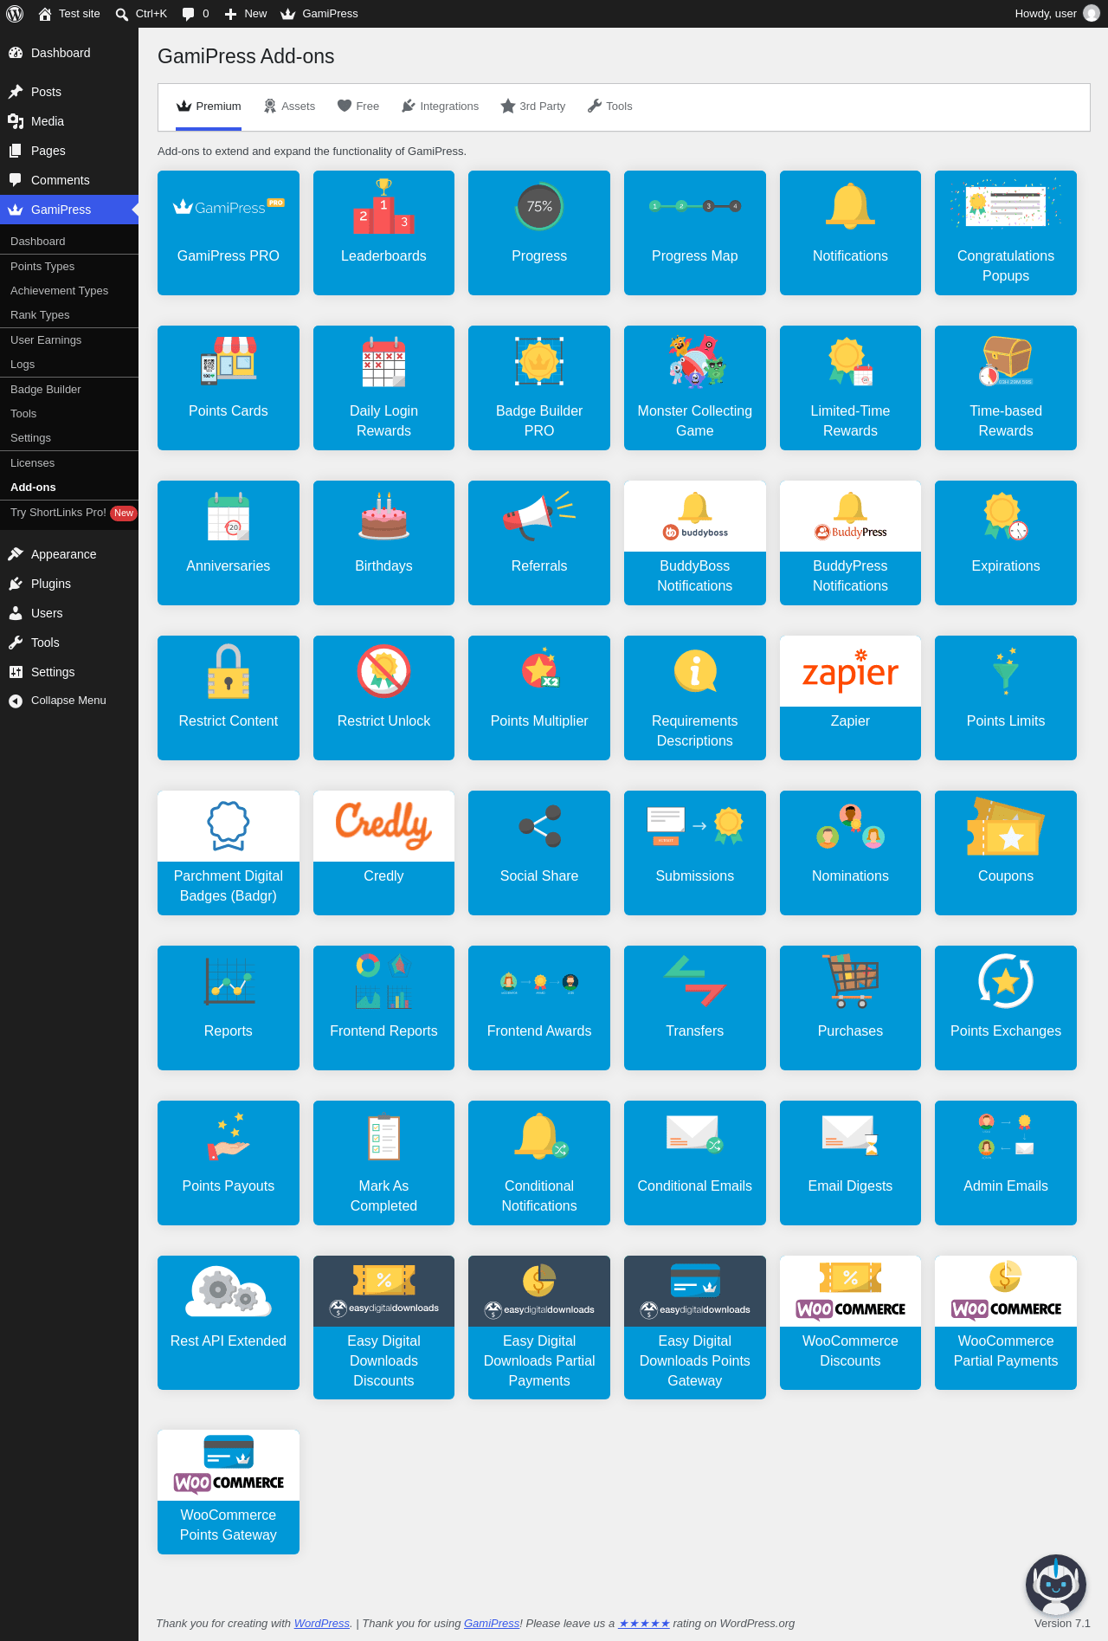
Task: Switch to the Assets tab
Action: 289,107
